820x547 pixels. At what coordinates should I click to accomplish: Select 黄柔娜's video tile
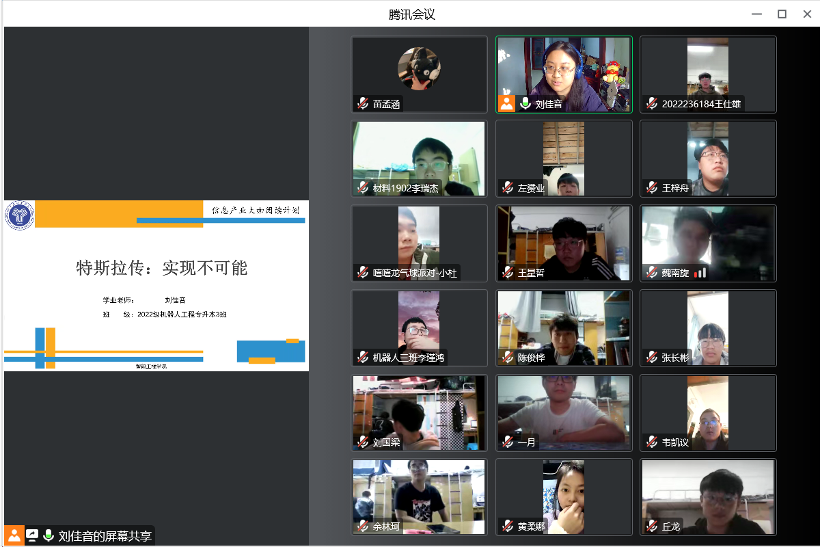564,496
